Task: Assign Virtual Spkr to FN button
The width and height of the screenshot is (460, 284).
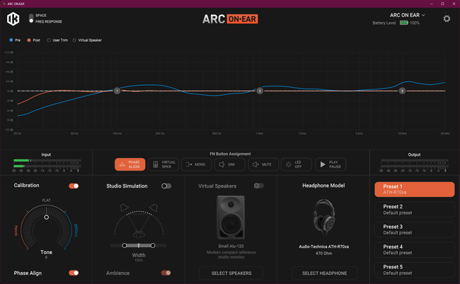Action: point(163,164)
